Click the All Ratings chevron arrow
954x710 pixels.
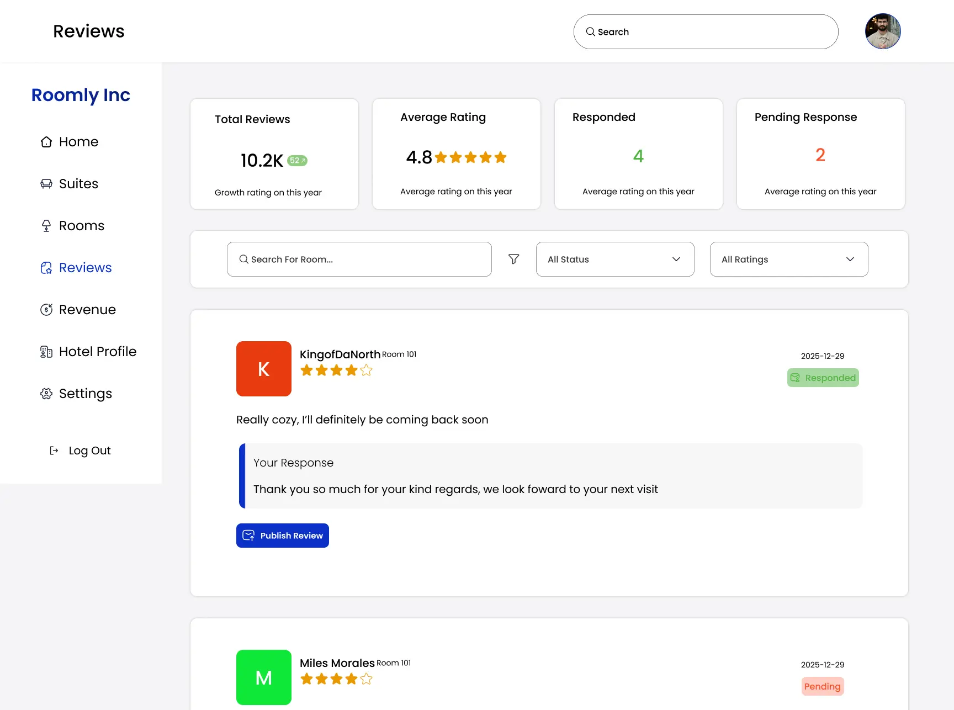point(850,259)
